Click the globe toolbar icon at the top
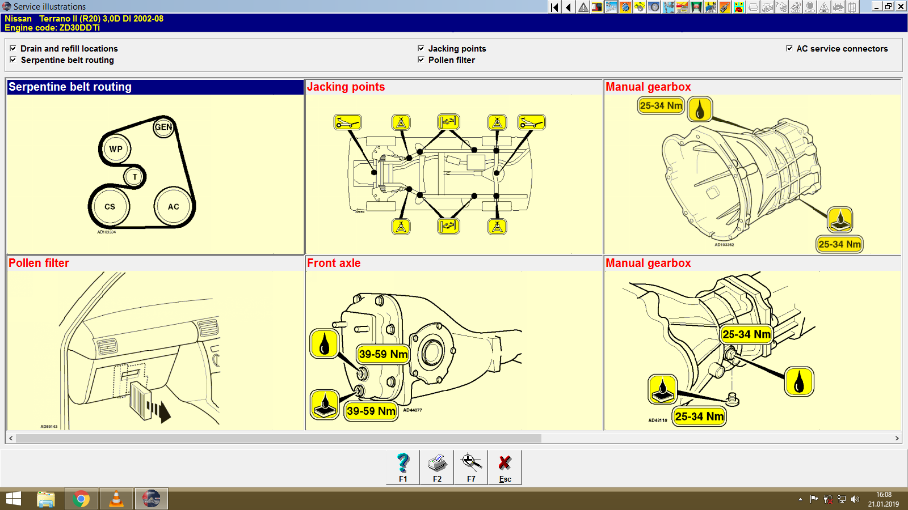Screen dimensions: 908x510 point(626,8)
